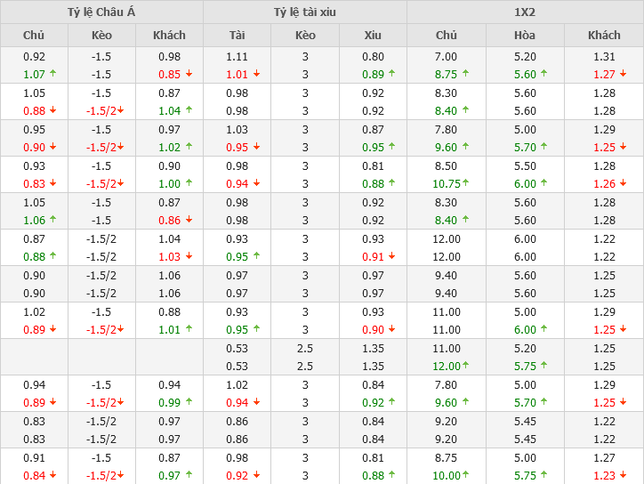The image size is (644, 484).
Task: Click the Tài column header
Action: click(x=237, y=36)
